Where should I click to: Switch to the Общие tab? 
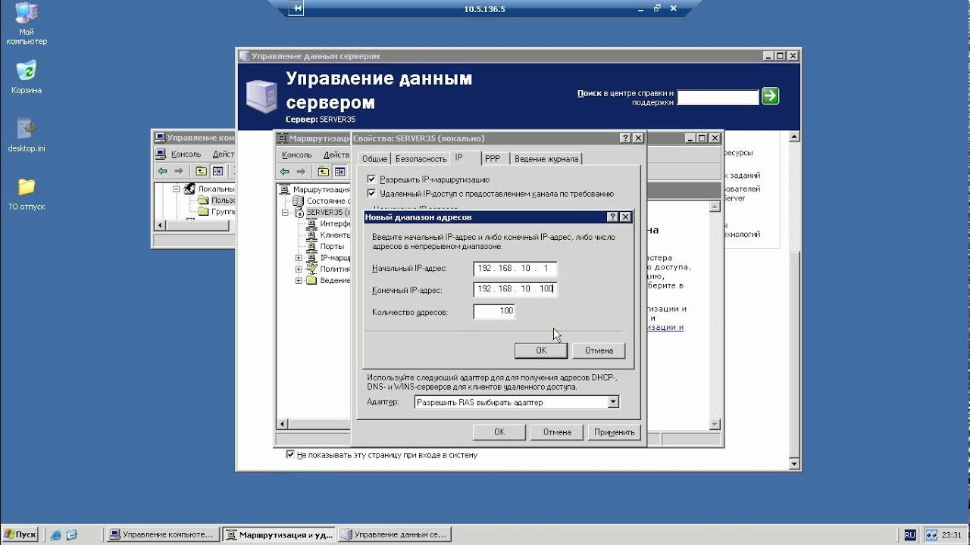click(x=374, y=159)
